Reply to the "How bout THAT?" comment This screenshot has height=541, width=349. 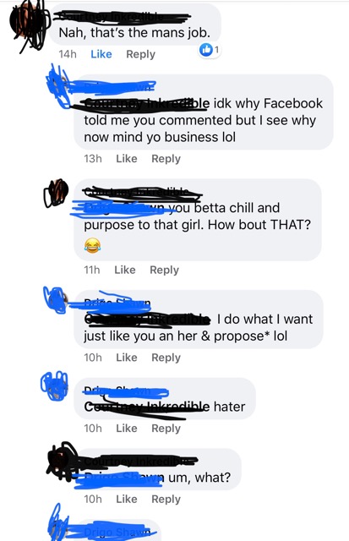(x=164, y=270)
